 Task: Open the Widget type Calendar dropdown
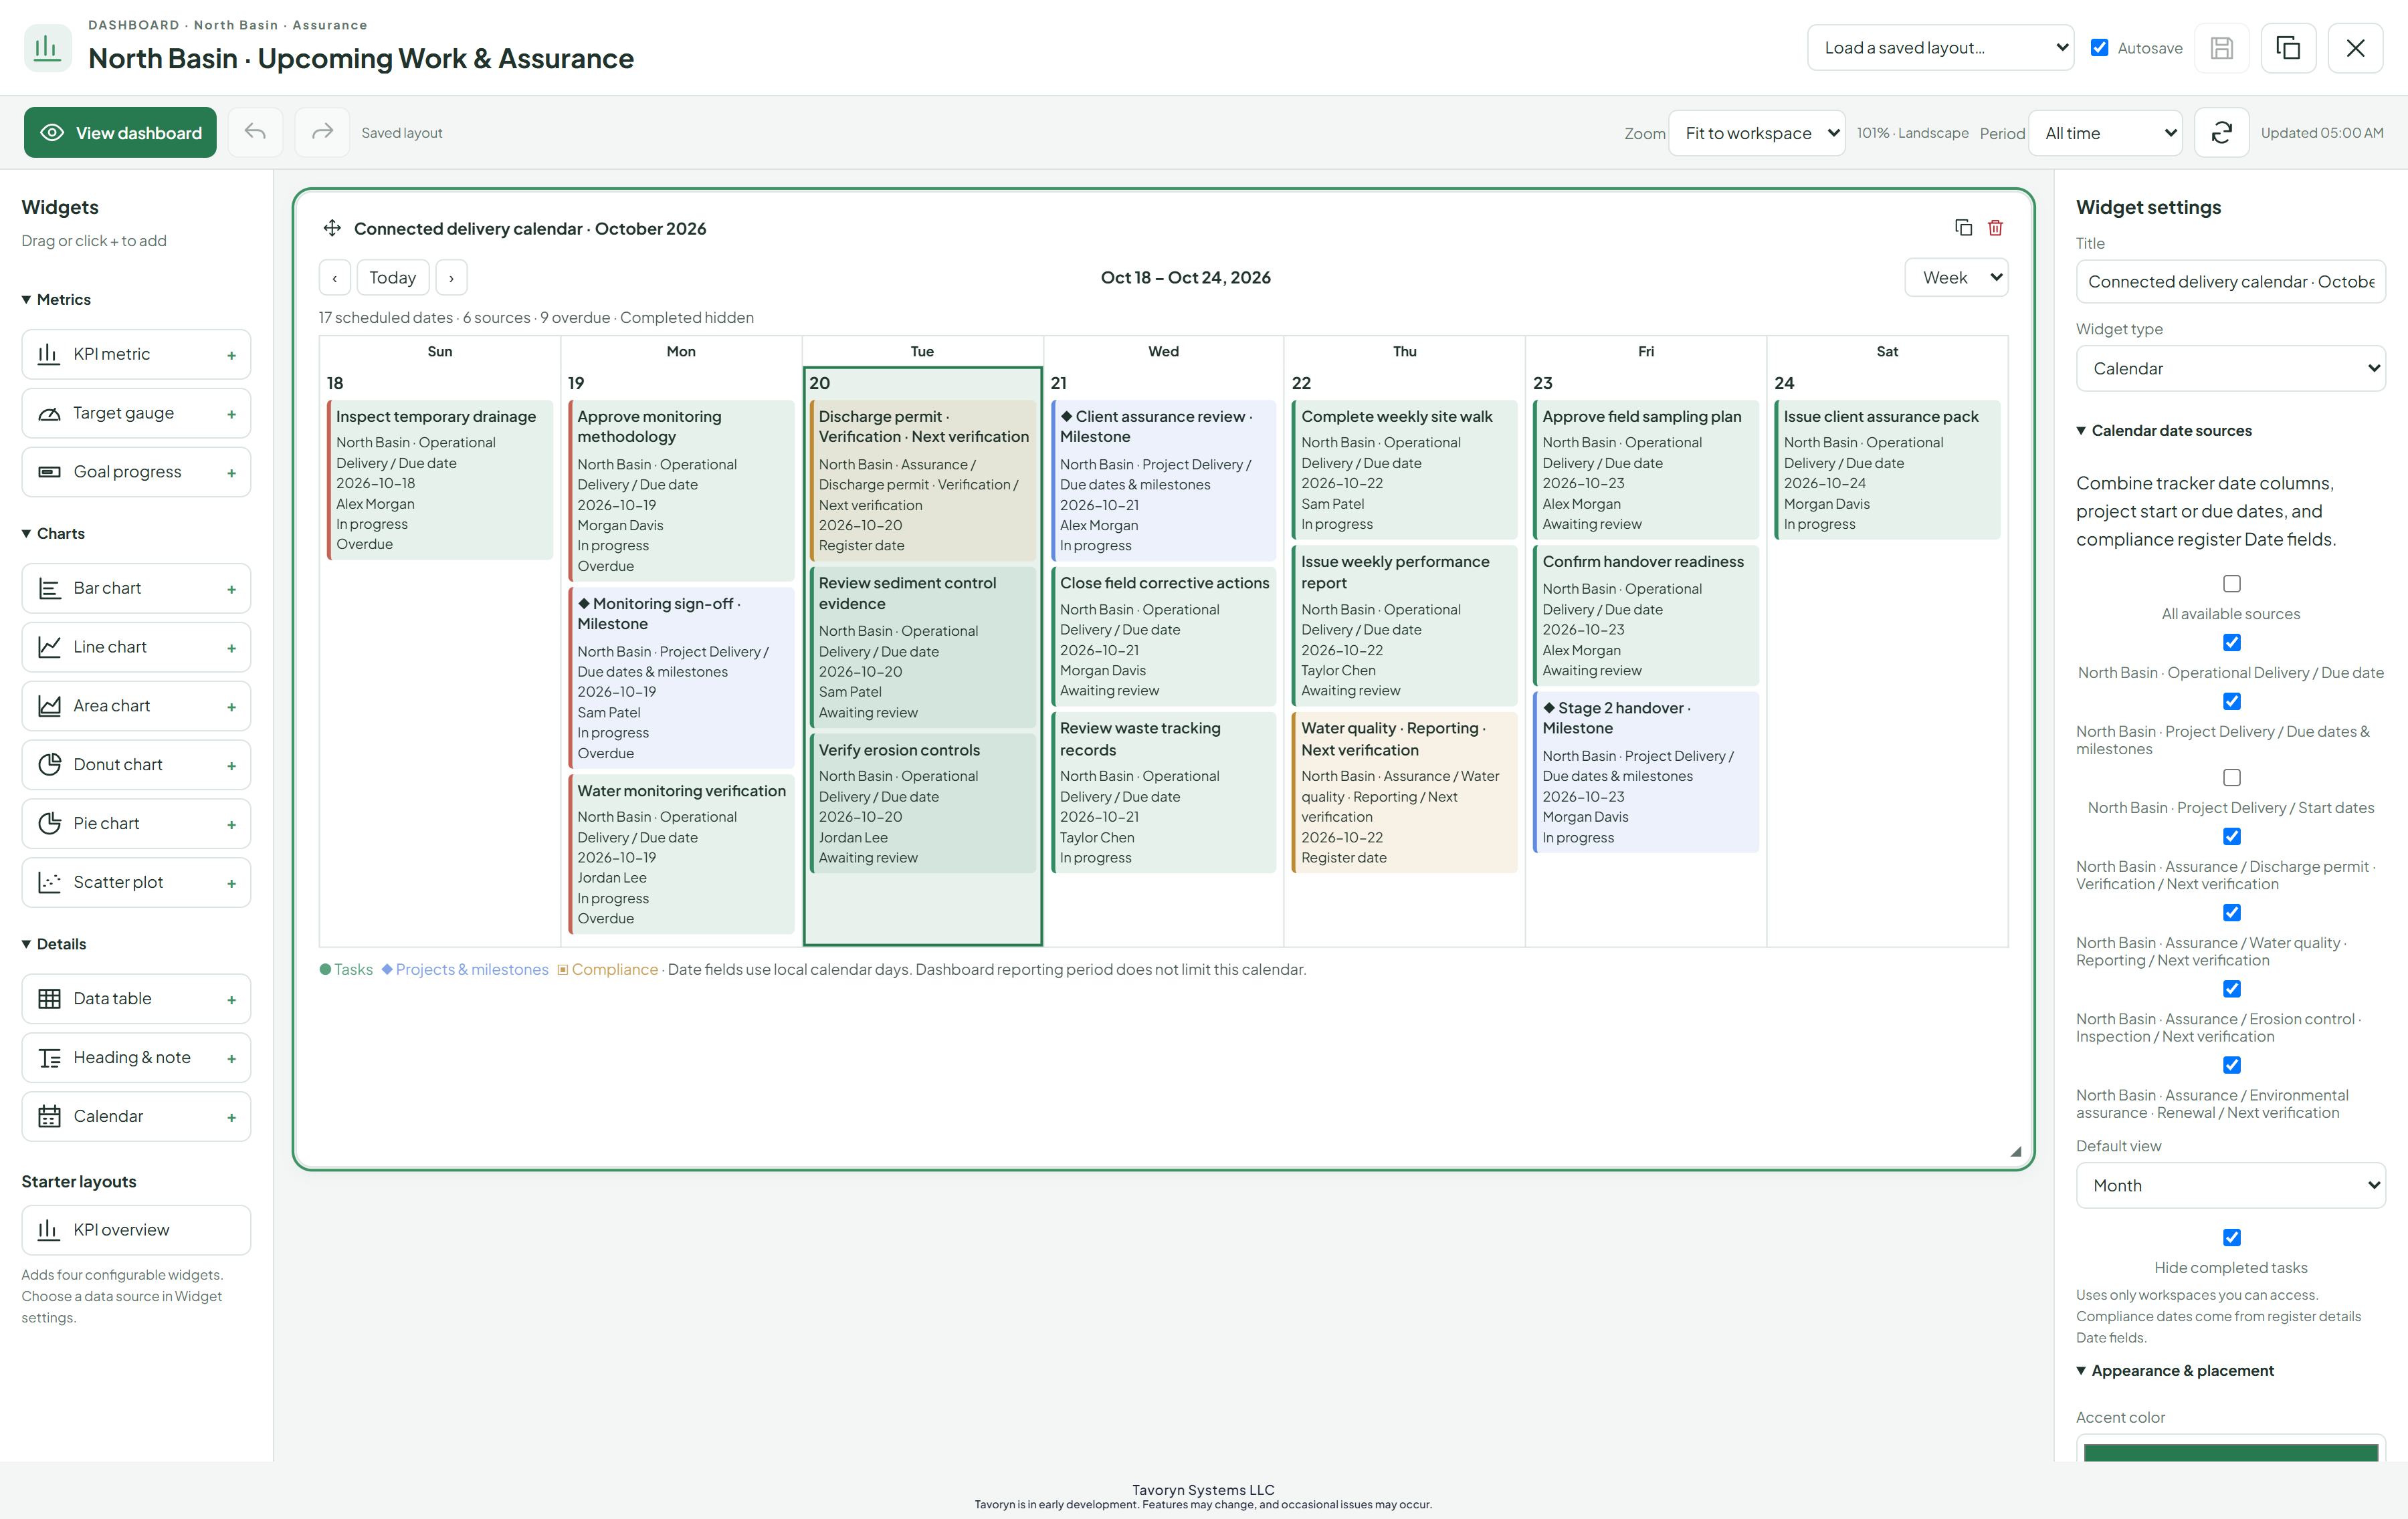click(2230, 369)
